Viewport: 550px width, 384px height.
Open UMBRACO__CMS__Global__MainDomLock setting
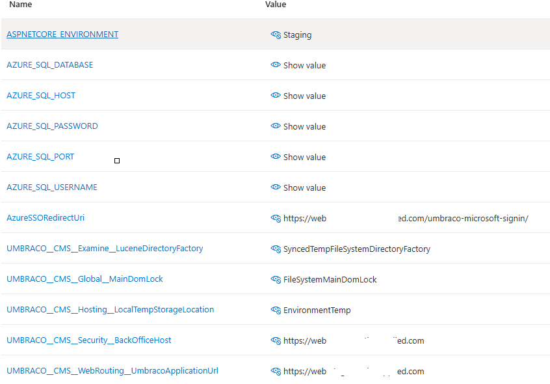85,279
